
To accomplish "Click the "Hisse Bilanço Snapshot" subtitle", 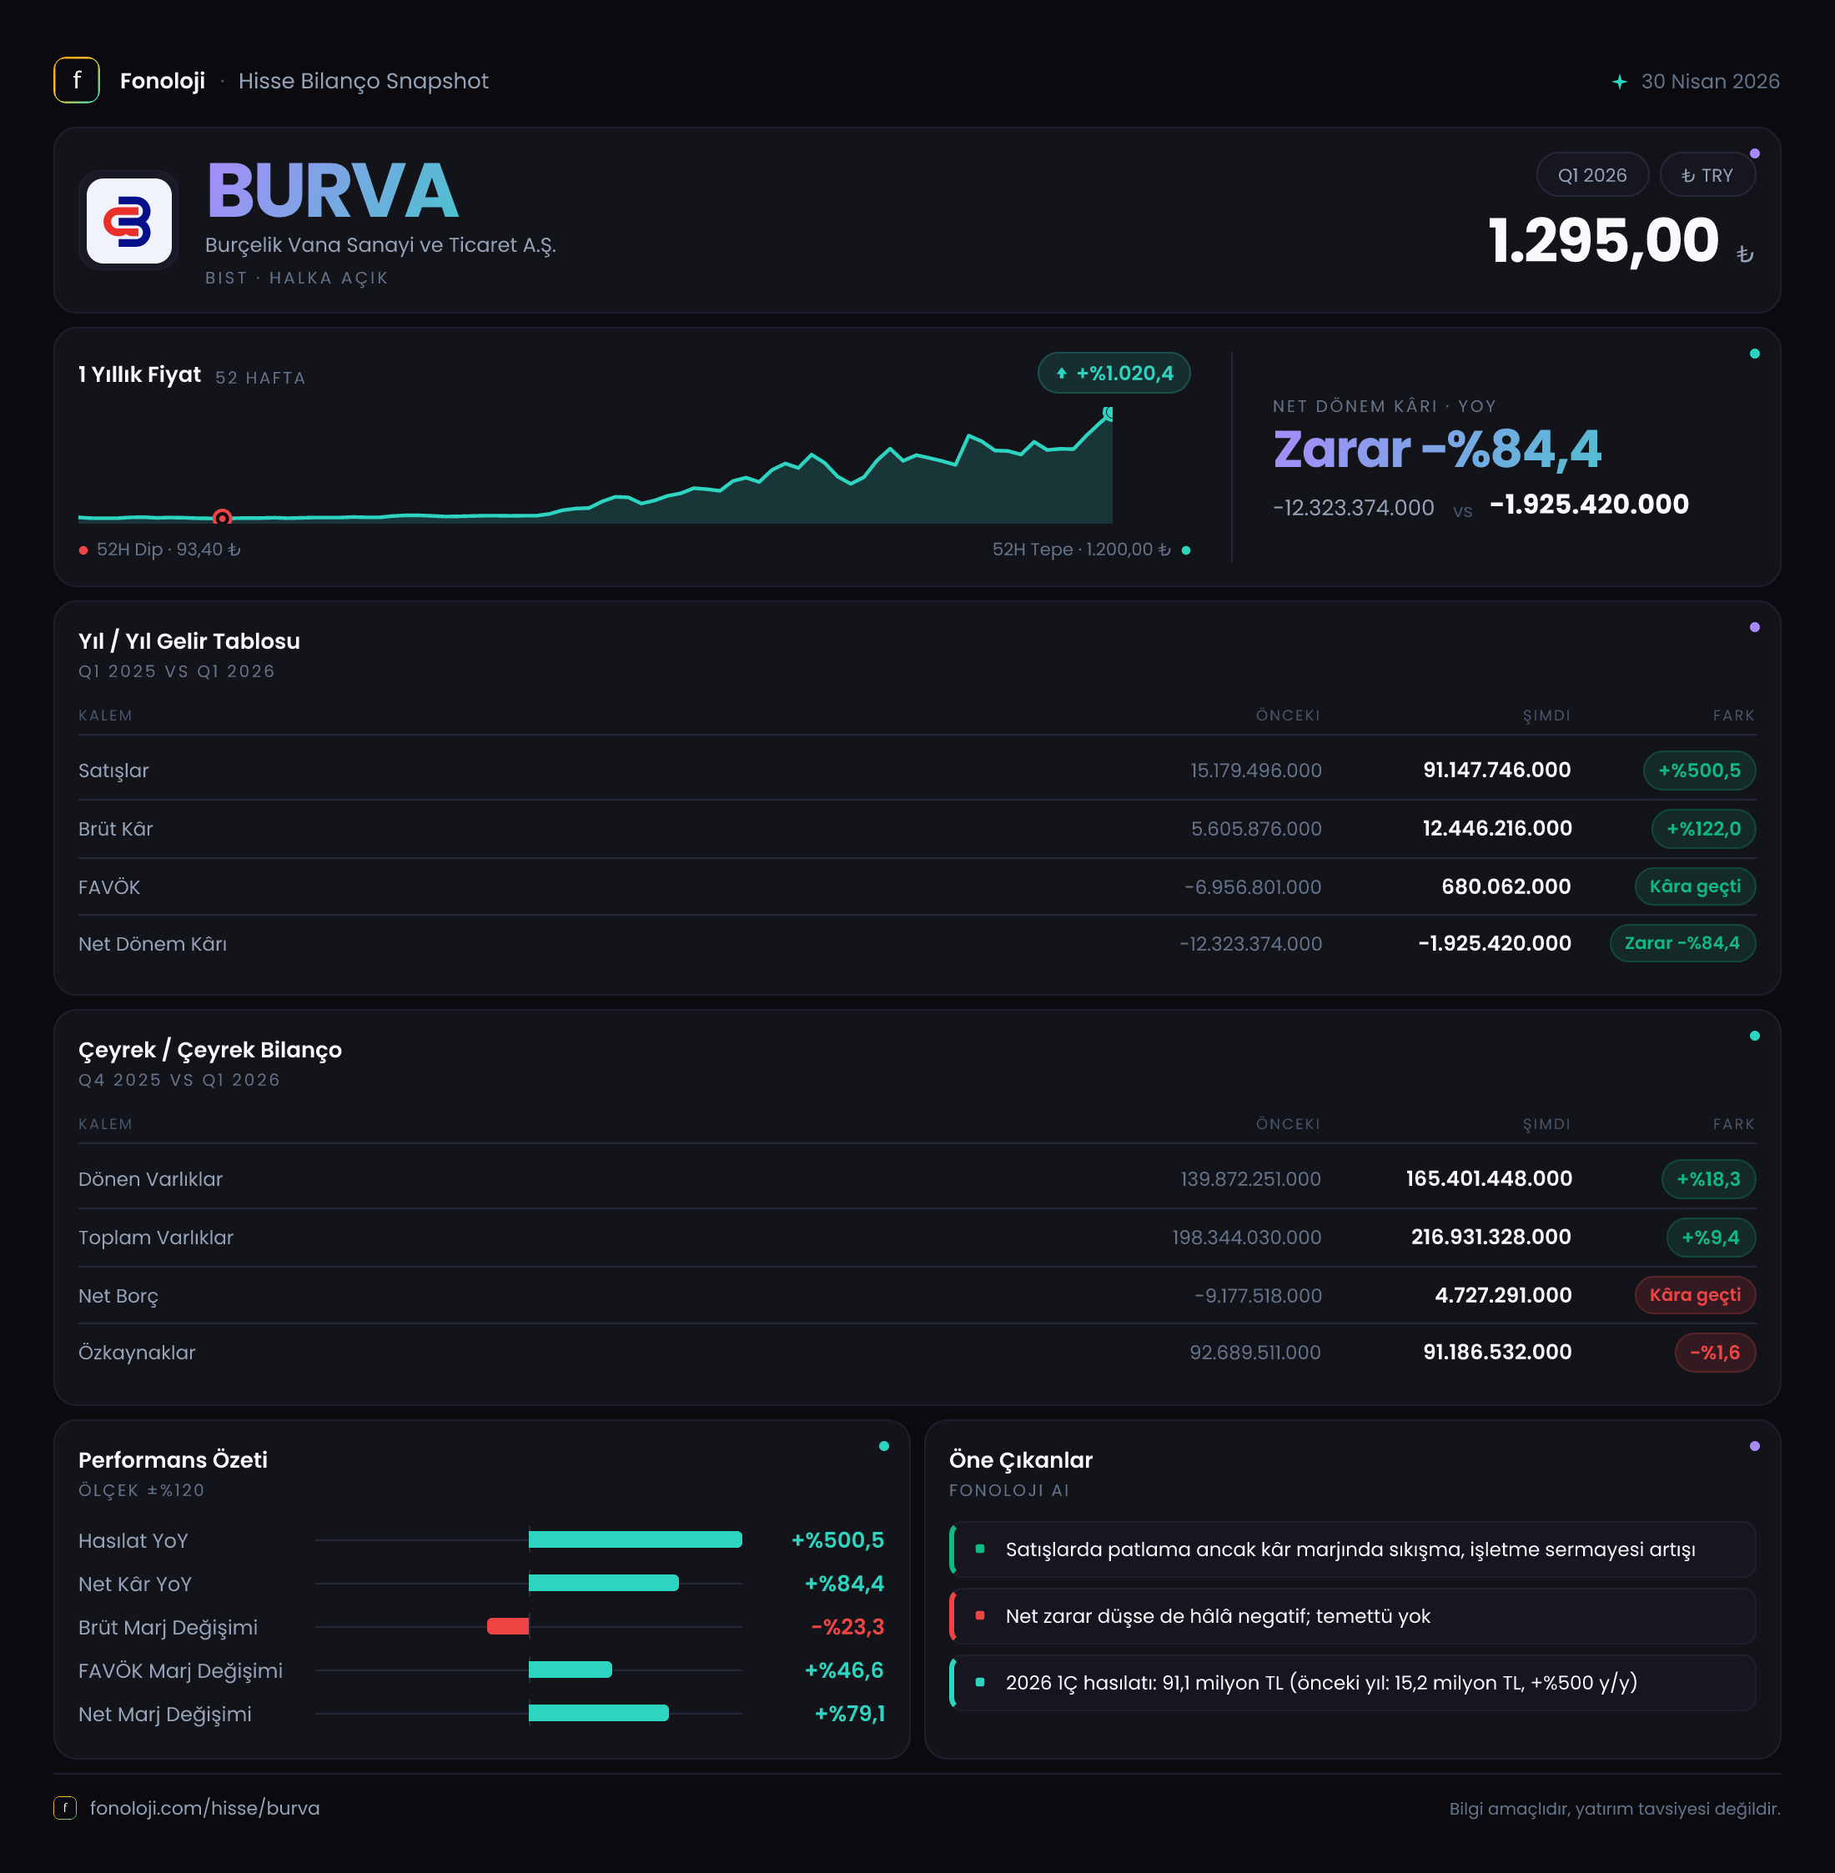I will [364, 81].
